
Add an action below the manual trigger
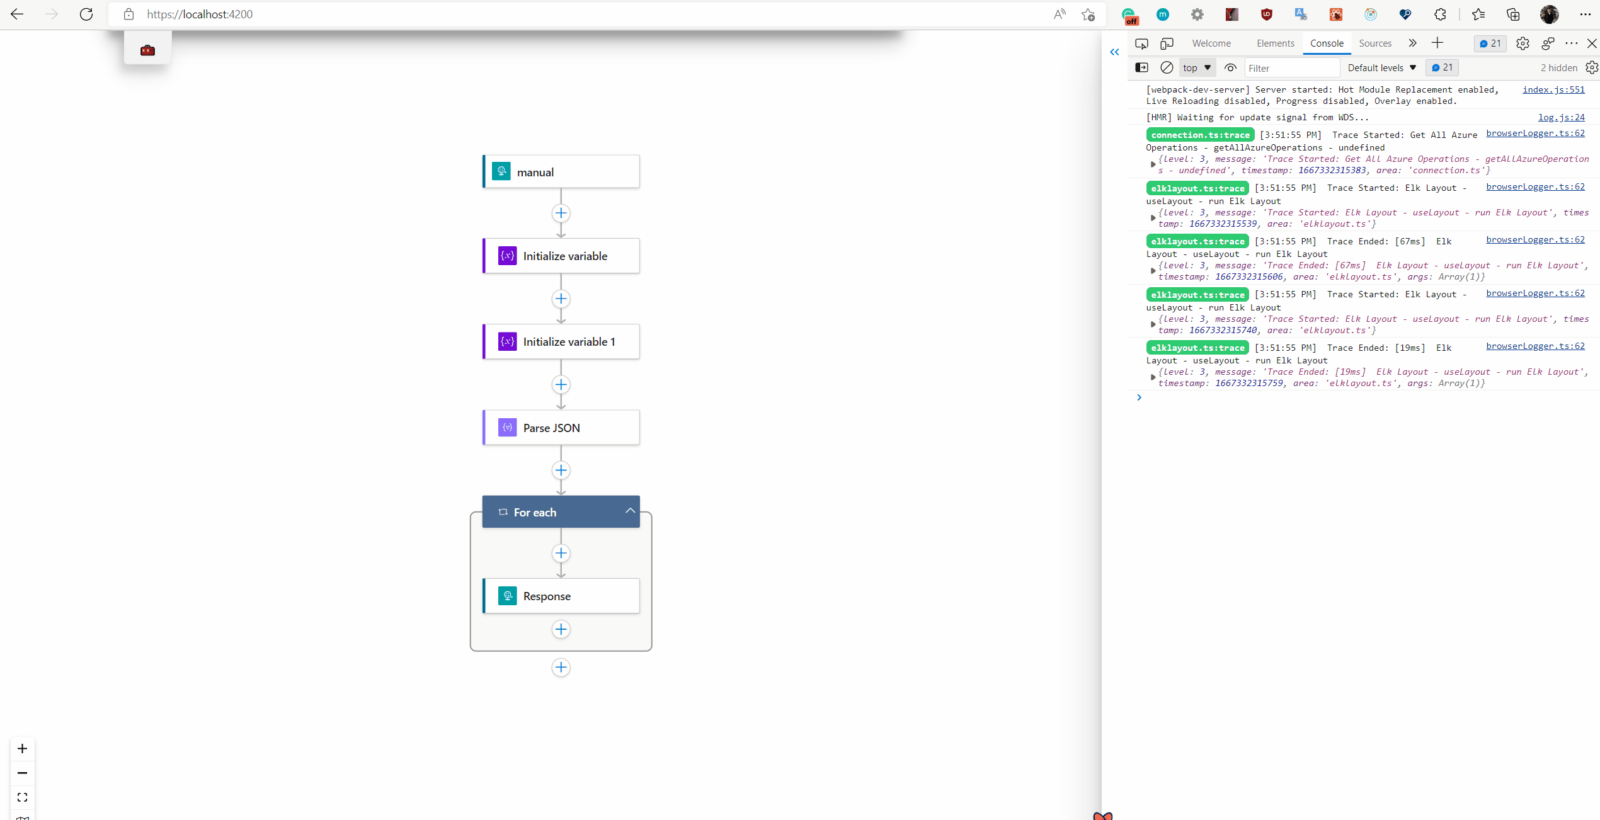click(x=561, y=213)
